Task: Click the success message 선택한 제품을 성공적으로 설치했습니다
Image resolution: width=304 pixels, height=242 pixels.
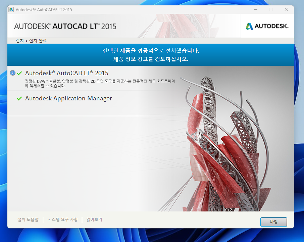Action: 151,51
